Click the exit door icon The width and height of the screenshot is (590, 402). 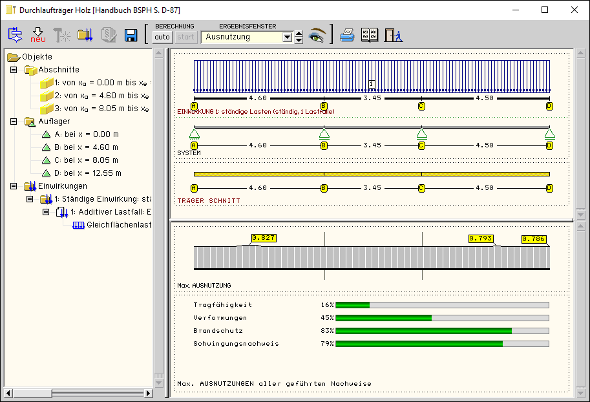(x=393, y=36)
